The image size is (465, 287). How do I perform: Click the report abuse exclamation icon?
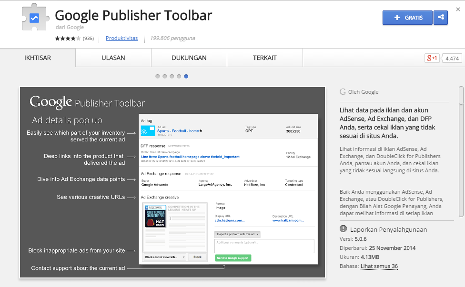coord(343,228)
